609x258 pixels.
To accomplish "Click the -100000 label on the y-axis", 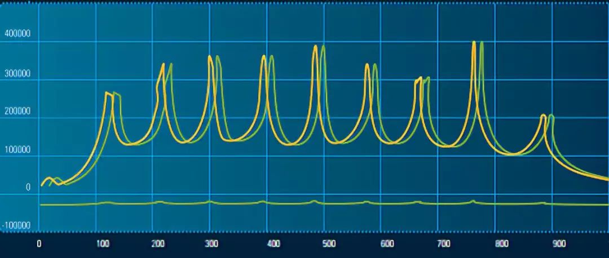I will pos(17,226).
